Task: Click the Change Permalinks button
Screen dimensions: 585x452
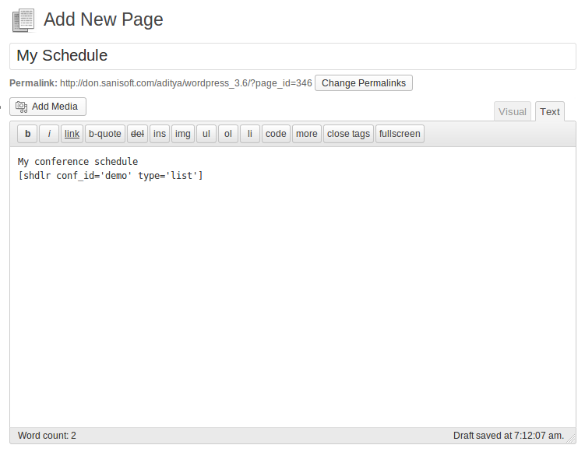Action: pos(364,82)
